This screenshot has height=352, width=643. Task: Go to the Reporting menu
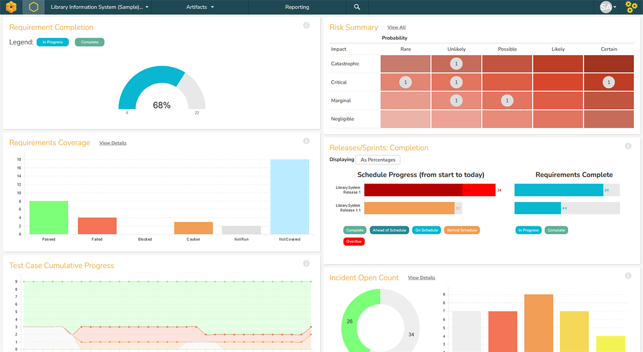pos(297,7)
